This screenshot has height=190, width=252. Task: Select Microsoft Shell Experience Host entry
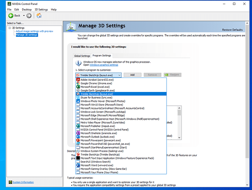pos(121,119)
